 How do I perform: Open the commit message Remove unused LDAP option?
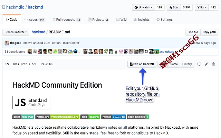pos(51,43)
